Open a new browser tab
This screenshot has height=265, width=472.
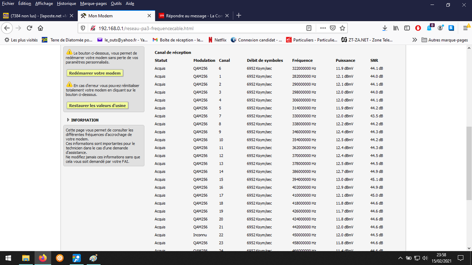239,16
